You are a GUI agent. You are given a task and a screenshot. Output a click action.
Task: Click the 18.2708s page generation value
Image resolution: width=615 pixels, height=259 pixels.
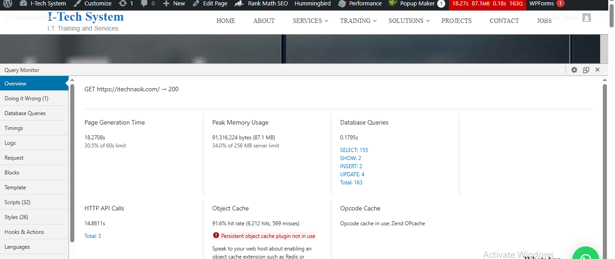[95, 138]
